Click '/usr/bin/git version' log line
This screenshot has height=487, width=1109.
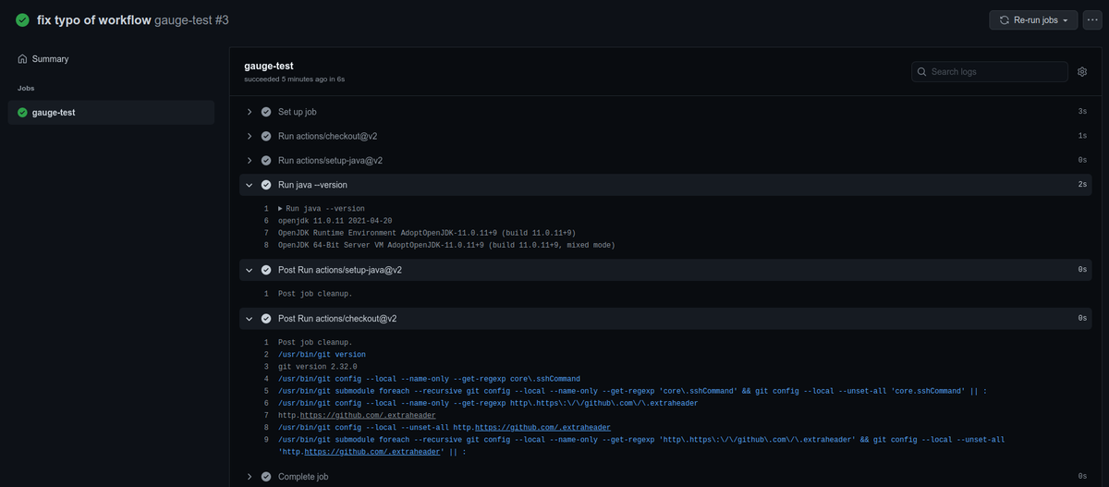pos(322,355)
